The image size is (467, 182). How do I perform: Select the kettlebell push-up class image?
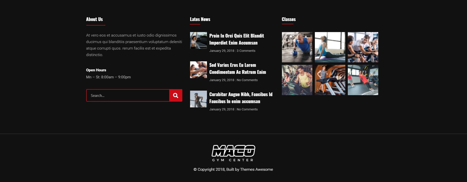[x=297, y=47]
